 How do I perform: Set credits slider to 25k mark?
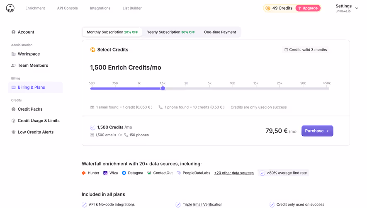pyautogui.click(x=280, y=88)
